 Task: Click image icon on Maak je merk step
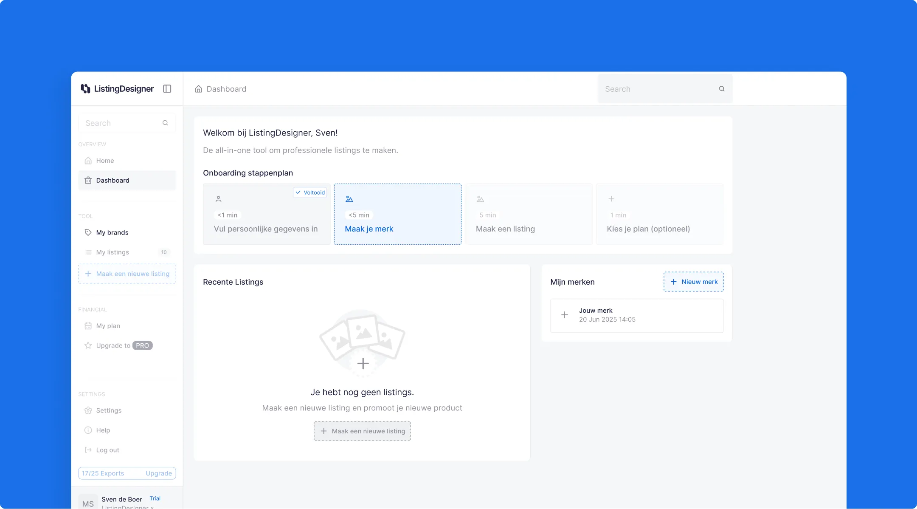(x=349, y=199)
